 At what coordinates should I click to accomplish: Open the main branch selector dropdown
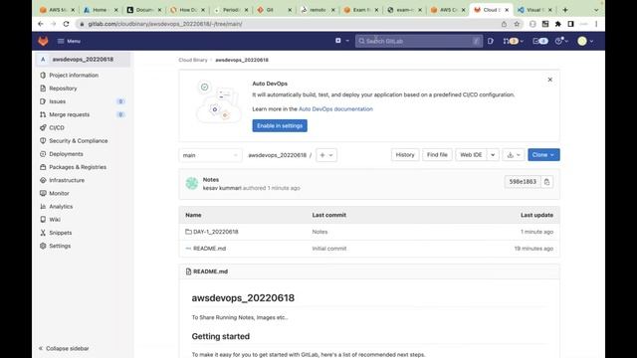click(x=210, y=155)
